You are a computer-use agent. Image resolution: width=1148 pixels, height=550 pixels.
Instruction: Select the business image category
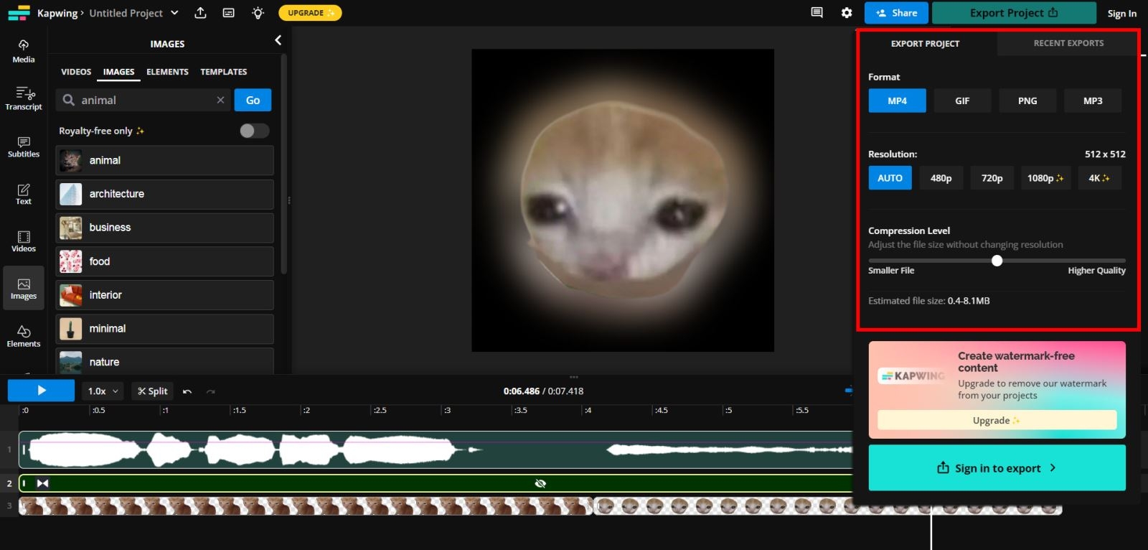click(164, 228)
